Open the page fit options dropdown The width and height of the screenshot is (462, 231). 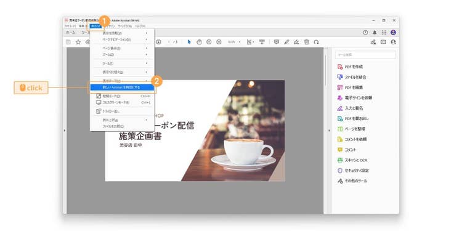click(x=251, y=42)
